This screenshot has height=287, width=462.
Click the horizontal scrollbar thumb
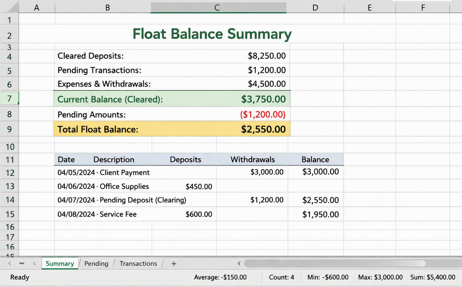335,263
